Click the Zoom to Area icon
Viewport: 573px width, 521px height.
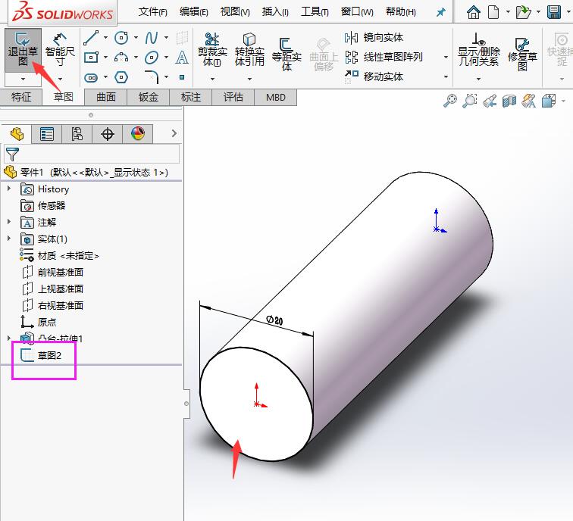[470, 101]
